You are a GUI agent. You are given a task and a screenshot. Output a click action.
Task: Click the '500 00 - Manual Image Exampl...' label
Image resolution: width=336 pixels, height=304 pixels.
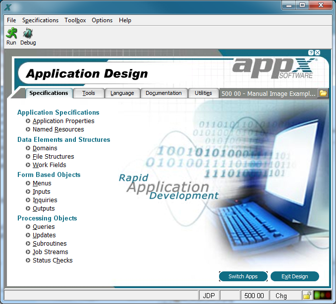point(268,93)
